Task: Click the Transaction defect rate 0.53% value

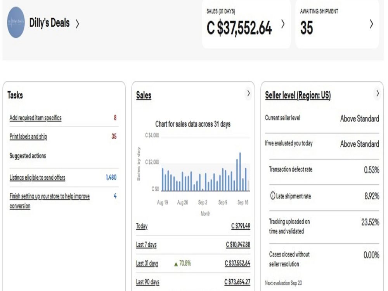Action: point(371,170)
